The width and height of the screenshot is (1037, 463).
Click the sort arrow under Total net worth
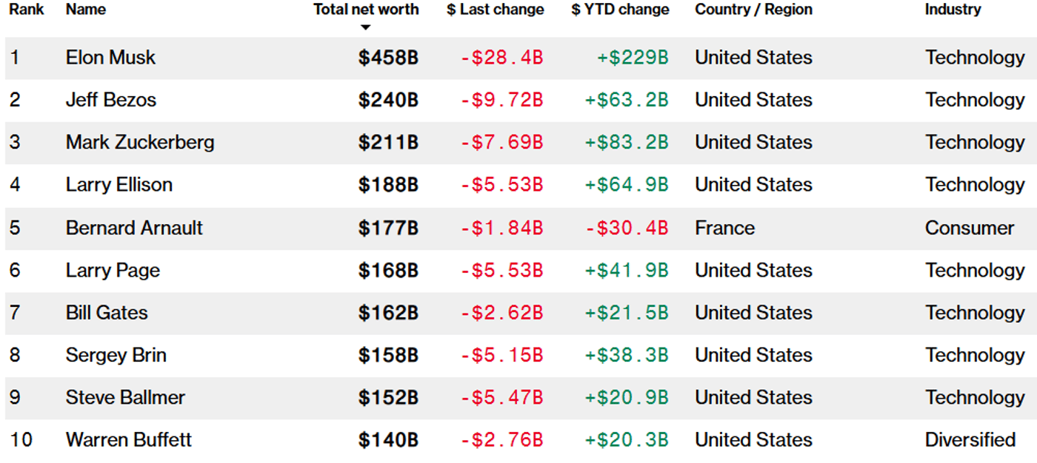pyautogui.click(x=365, y=28)
